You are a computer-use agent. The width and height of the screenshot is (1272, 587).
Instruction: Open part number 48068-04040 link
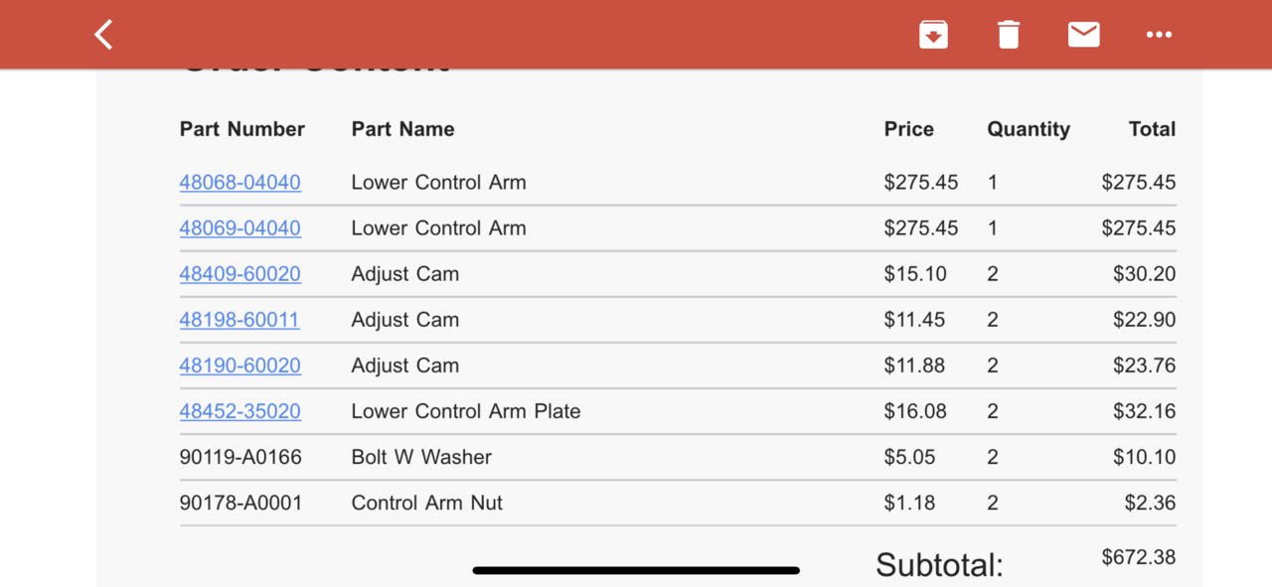[x=239, y=183]
